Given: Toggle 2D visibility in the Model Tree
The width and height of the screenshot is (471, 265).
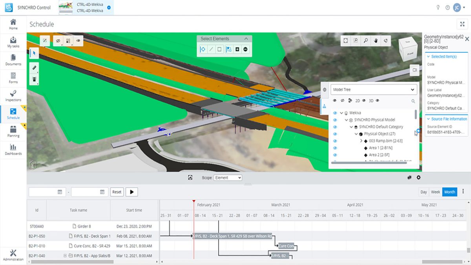Looking at the screenshot, I should [363, 101].
